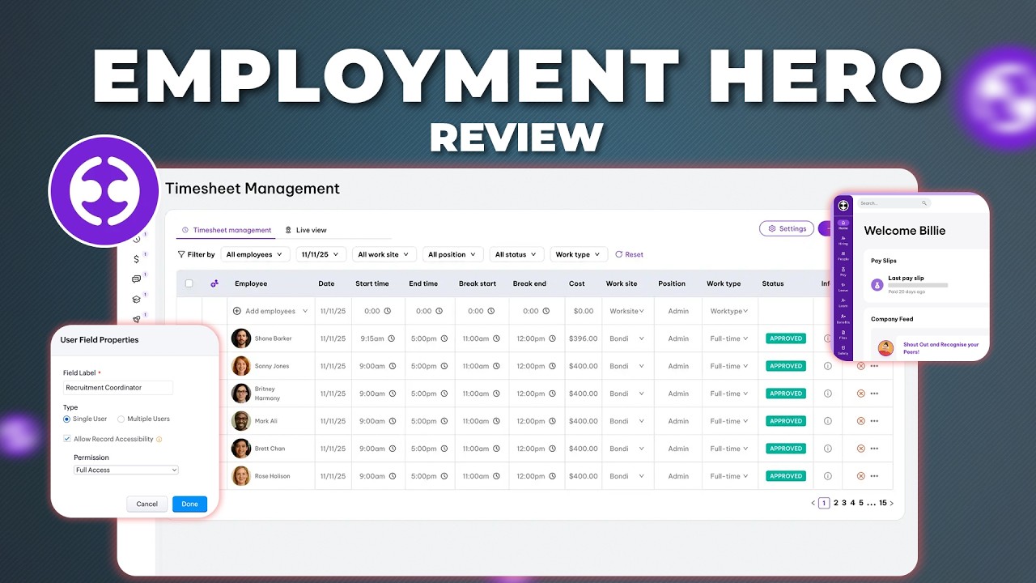
Task: Click the Welcome Billie heading
Action: click(905, 231)
